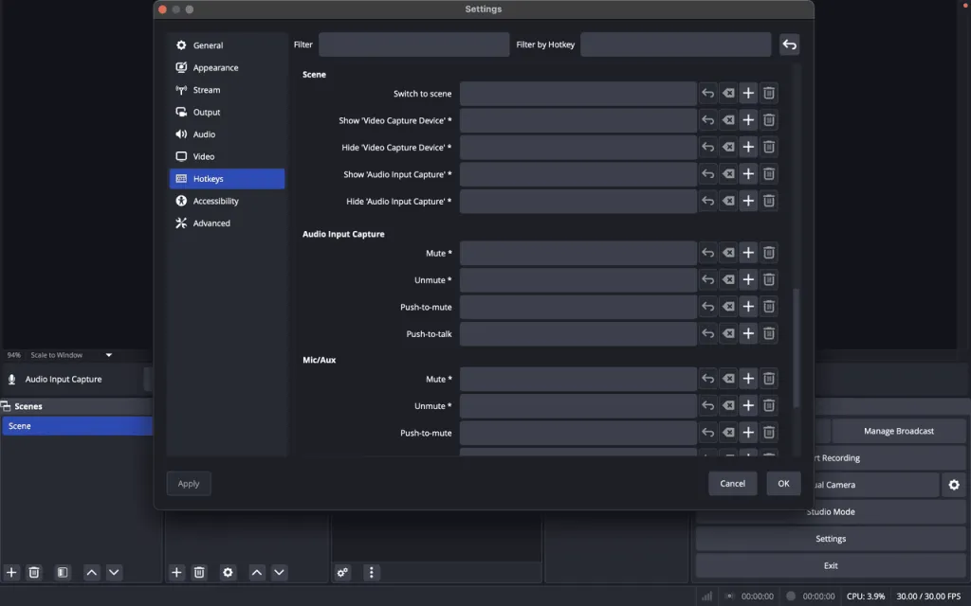This screenshot has height=606, width=971.
Task: Add a scene with the plus icon
Action: coord(11,573)
